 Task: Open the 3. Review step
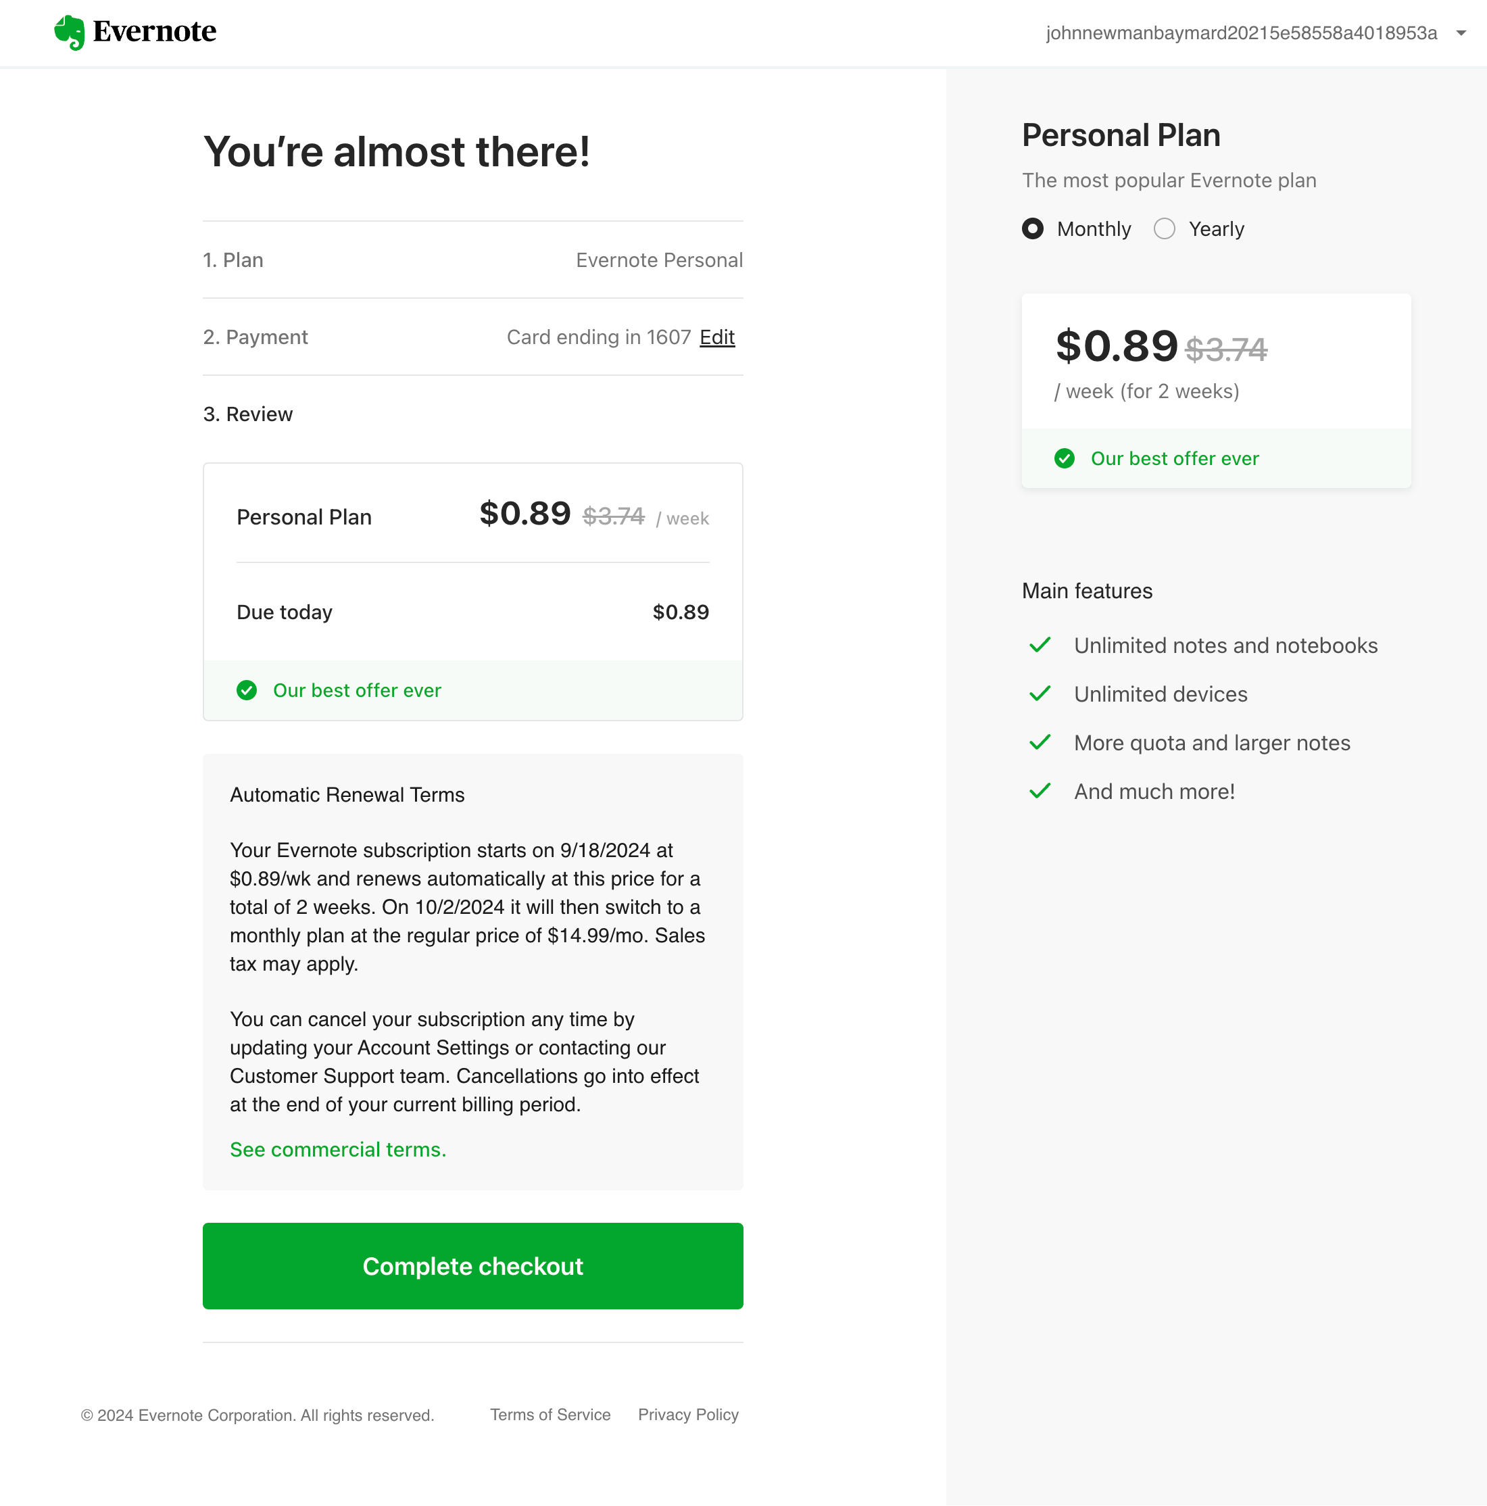[x=248, y=414]
